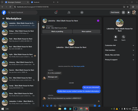The height and width of the screenshot is (111, 138).
Task: Open the Facebook logo home link
Action: click(x=4, y=12)
